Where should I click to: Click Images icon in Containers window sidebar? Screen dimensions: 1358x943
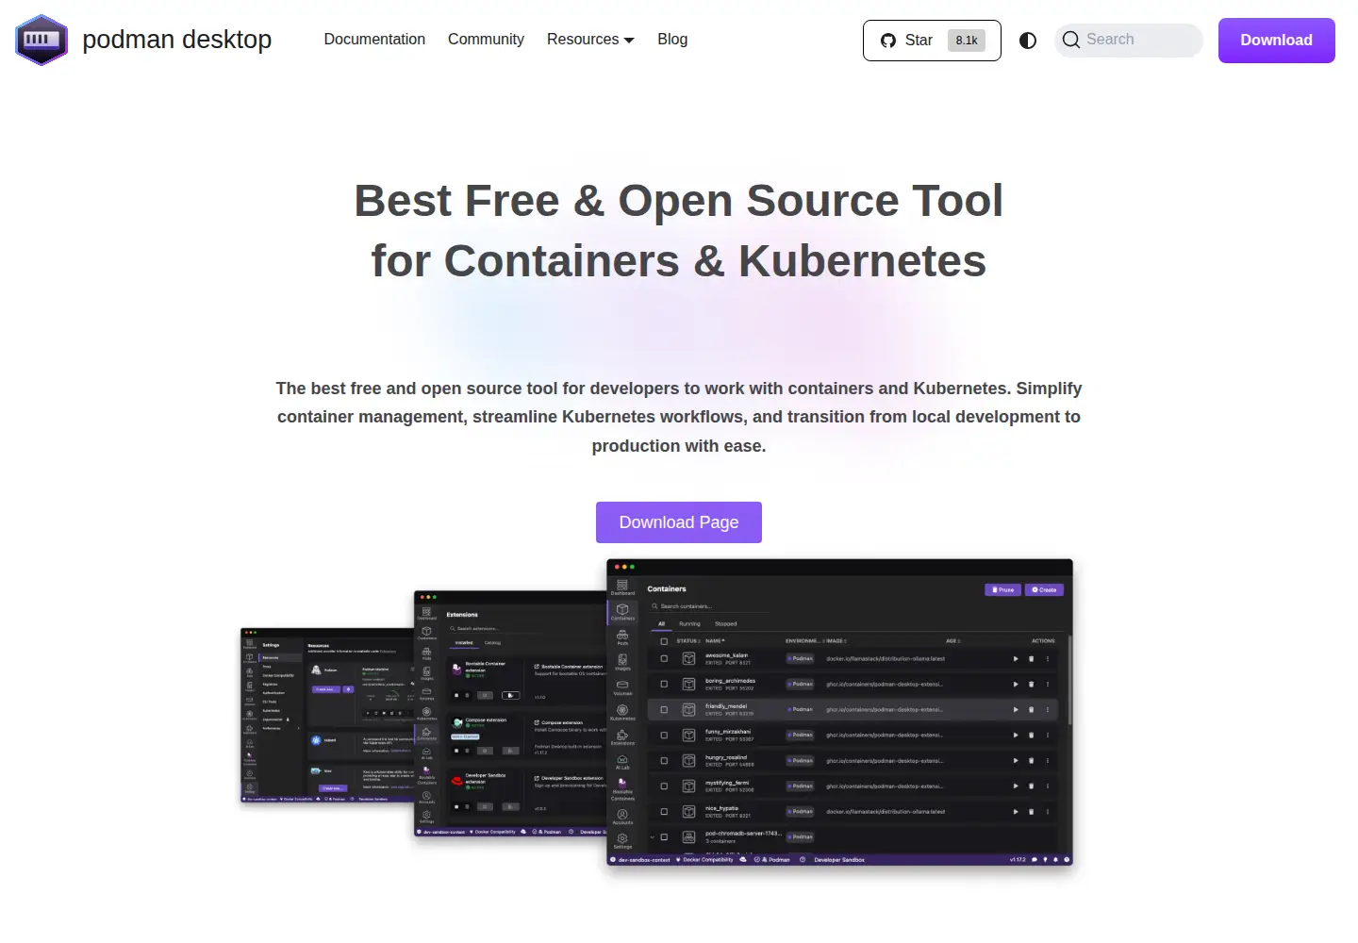tap(622, 661)
